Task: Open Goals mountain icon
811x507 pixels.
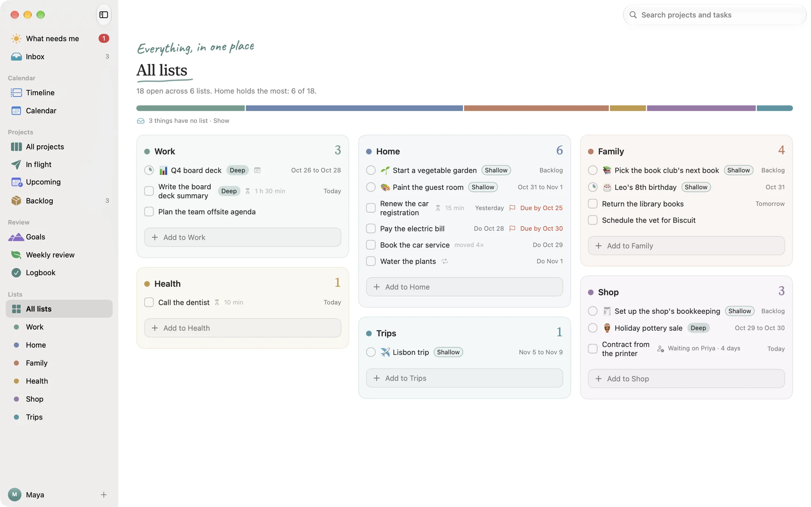Action: point(16,237)
